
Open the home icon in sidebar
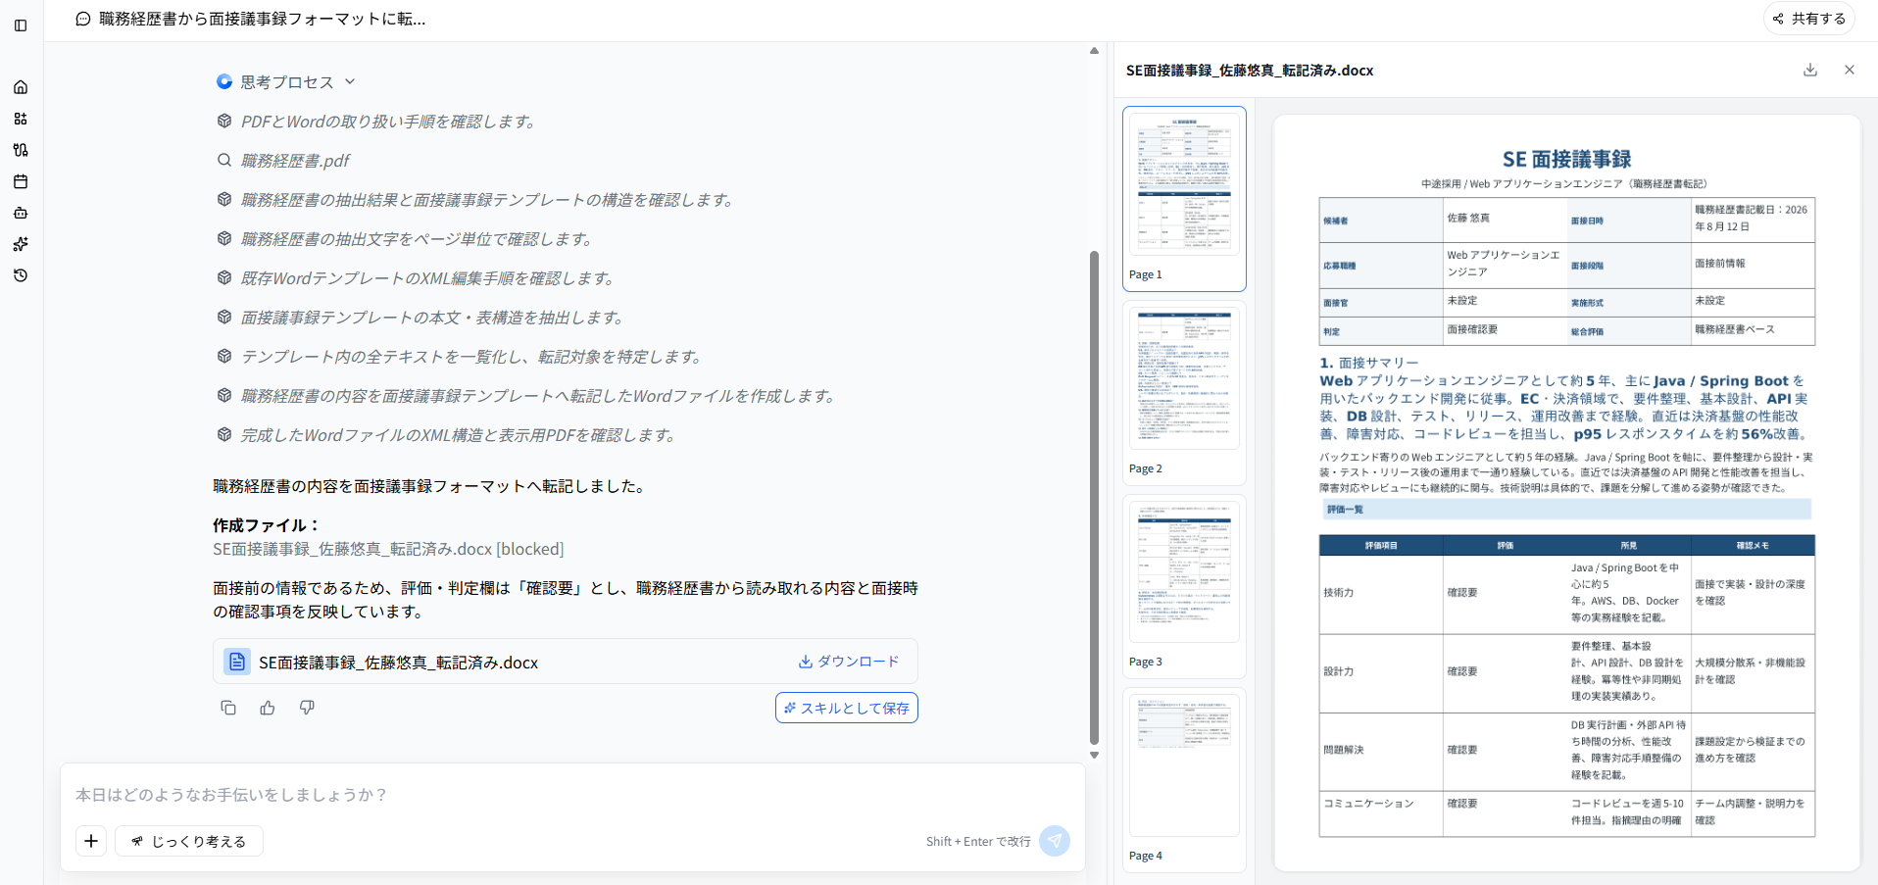coord(21,87)
